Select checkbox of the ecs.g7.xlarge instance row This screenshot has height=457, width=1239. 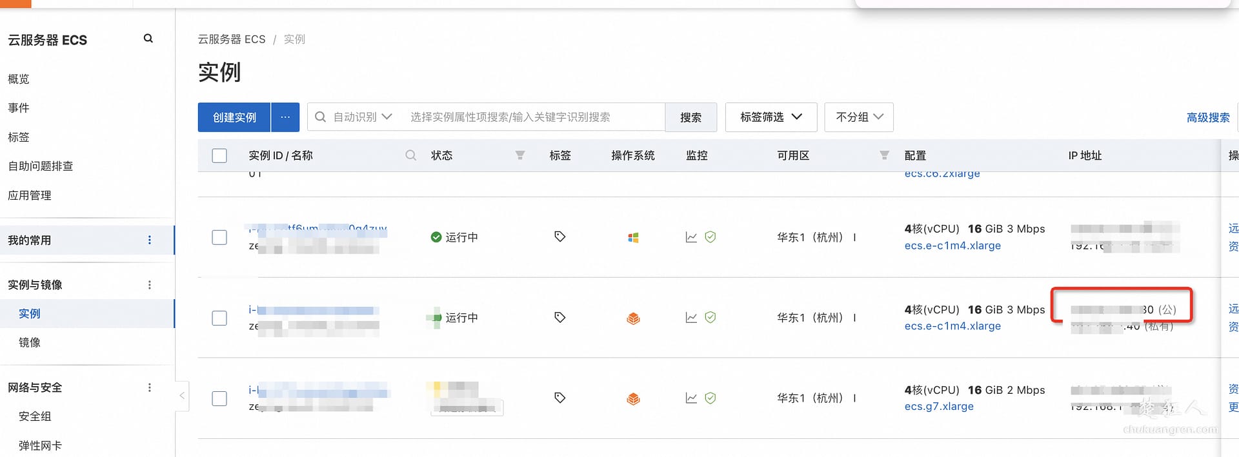click(x=219, y=398)
